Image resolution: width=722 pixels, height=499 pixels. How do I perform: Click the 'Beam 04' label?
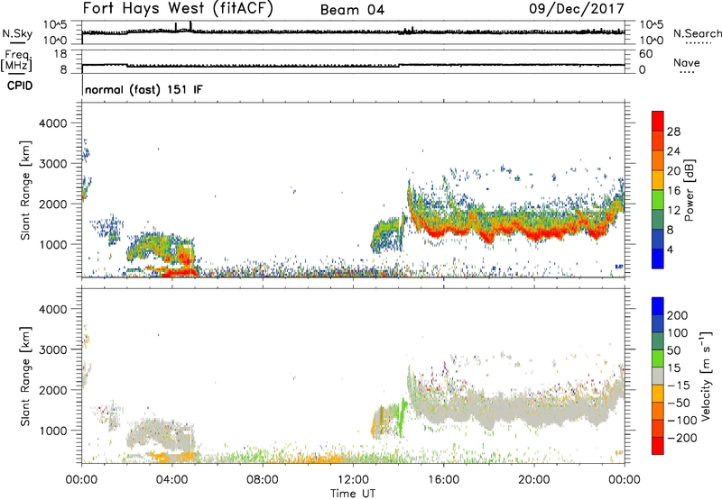352,10
